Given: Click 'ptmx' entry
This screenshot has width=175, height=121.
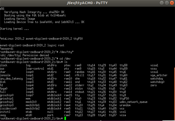Looking at the screenshot, I should coord(67,65).
